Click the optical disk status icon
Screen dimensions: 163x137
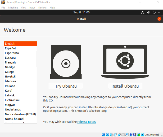(107, 135)
